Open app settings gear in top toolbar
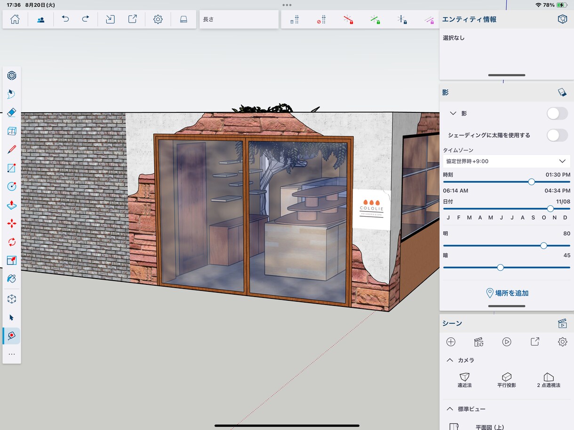The height and width of the screenshot is (430, 574). pyautogui.click(x=158, y=19)
